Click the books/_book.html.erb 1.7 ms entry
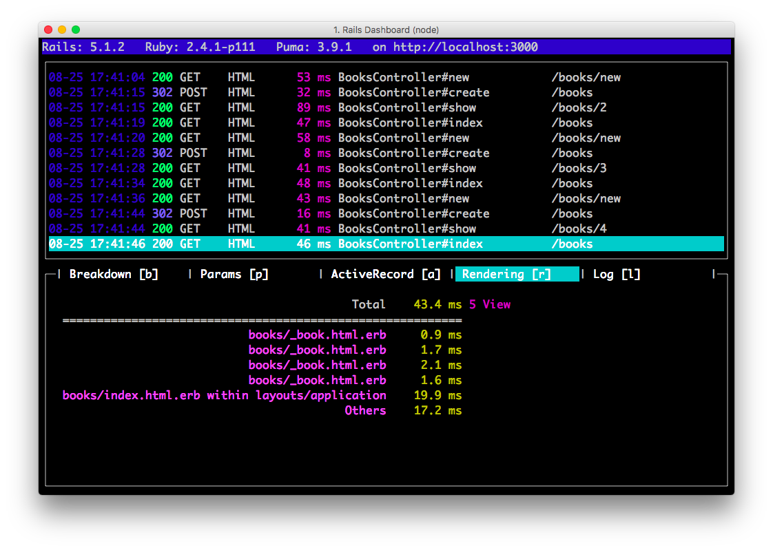The height and width of the screenshot is (550, 773). 355,350
